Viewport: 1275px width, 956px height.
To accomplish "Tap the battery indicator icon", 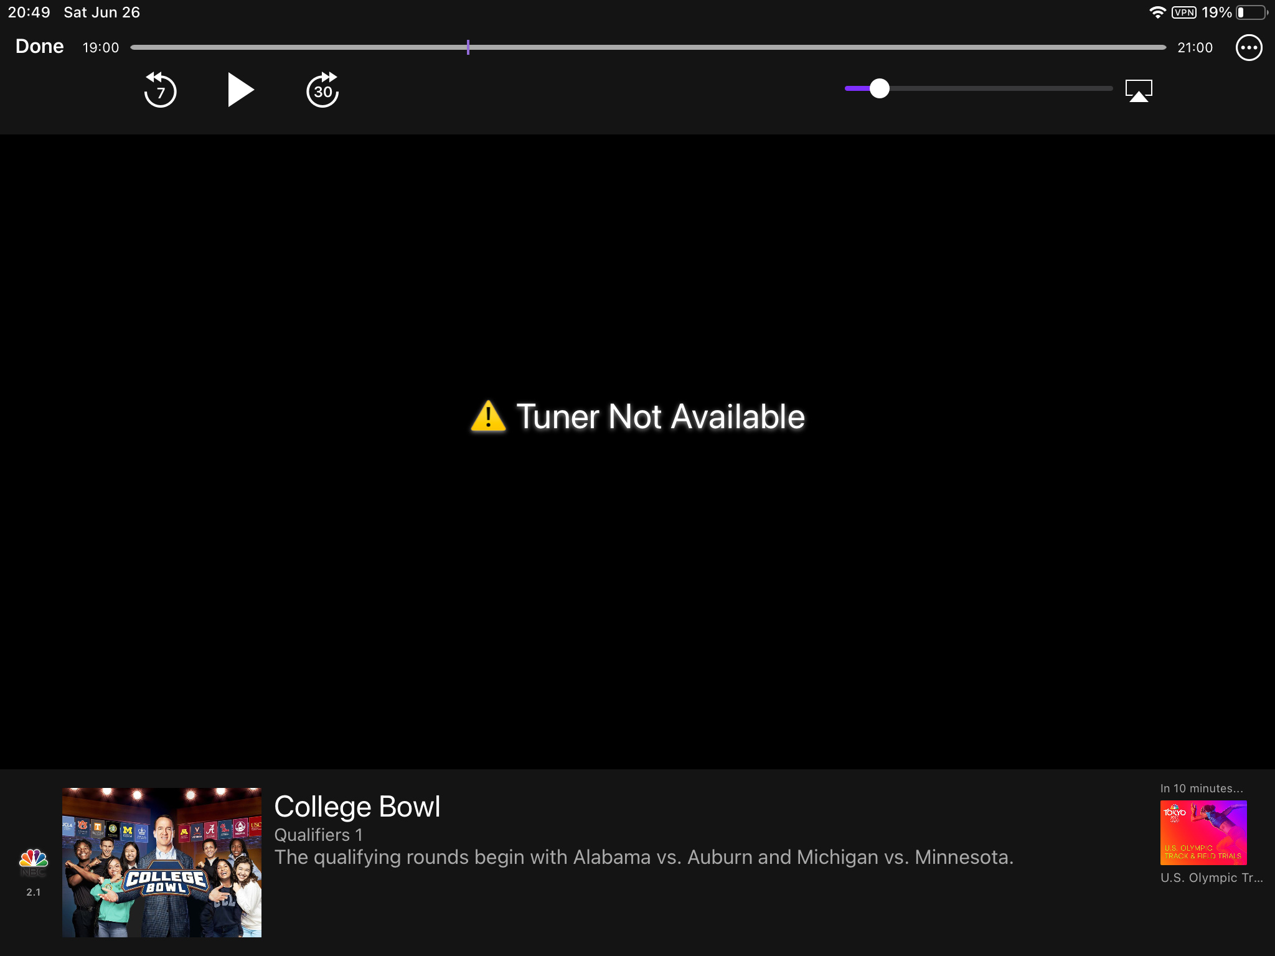I will coord(1252,12).
